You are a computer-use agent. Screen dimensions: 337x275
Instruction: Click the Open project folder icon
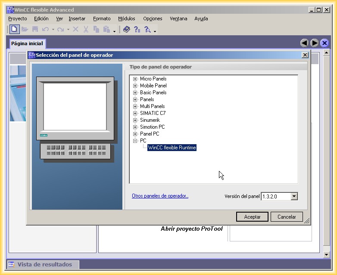(x=25, y=29)
